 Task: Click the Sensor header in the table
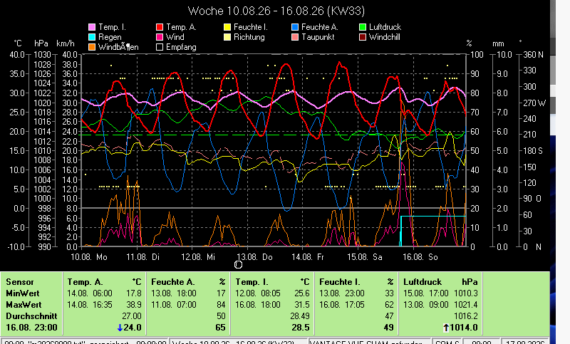[20, 282]
